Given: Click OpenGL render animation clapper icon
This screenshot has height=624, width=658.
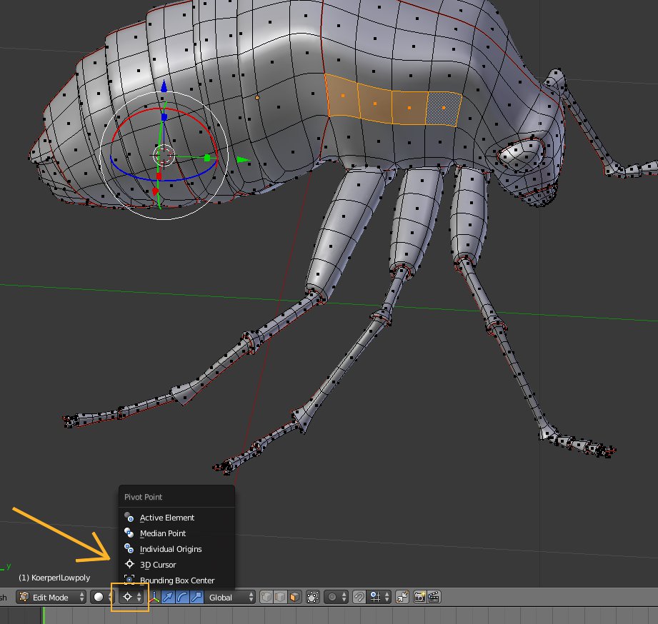Looking at the screenshot, I should point(433,597).
